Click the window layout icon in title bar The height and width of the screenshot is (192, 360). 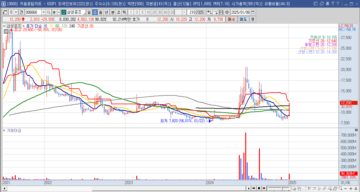[x=316, y=4]
